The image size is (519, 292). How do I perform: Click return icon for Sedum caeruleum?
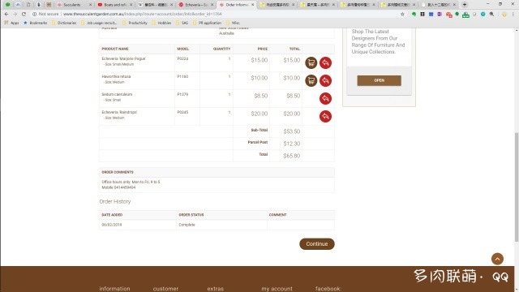(x=325, y=99)
